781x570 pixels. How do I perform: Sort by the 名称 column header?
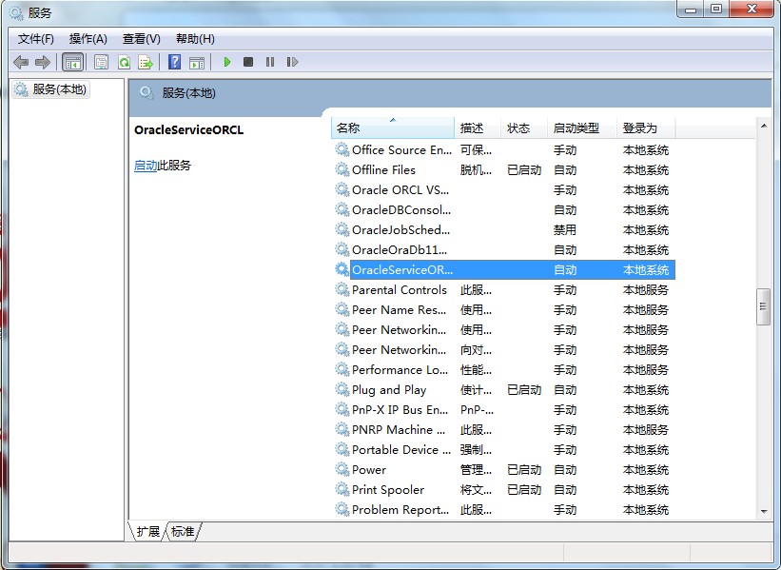tap(393, 128)
